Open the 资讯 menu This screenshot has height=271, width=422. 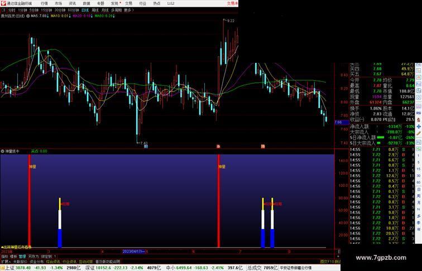click(72, 3)
